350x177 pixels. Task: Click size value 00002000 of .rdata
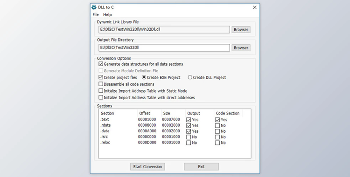[171, 125]
